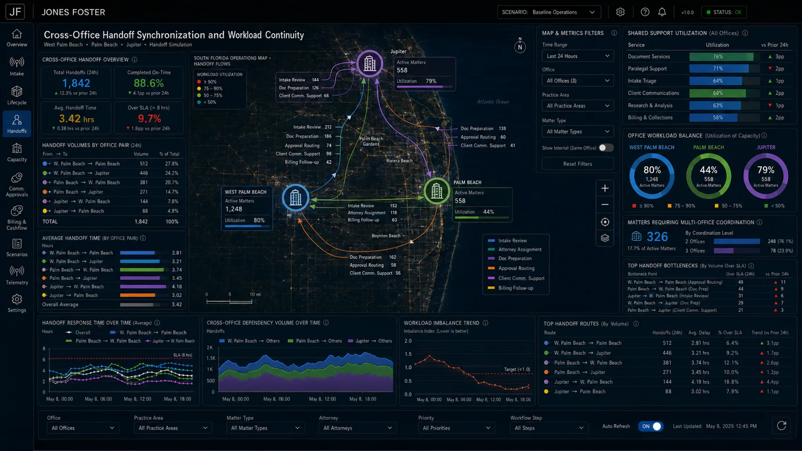Screen dimensions: 802x451
Task: Open the map layers icon
Action: point(605,238)
